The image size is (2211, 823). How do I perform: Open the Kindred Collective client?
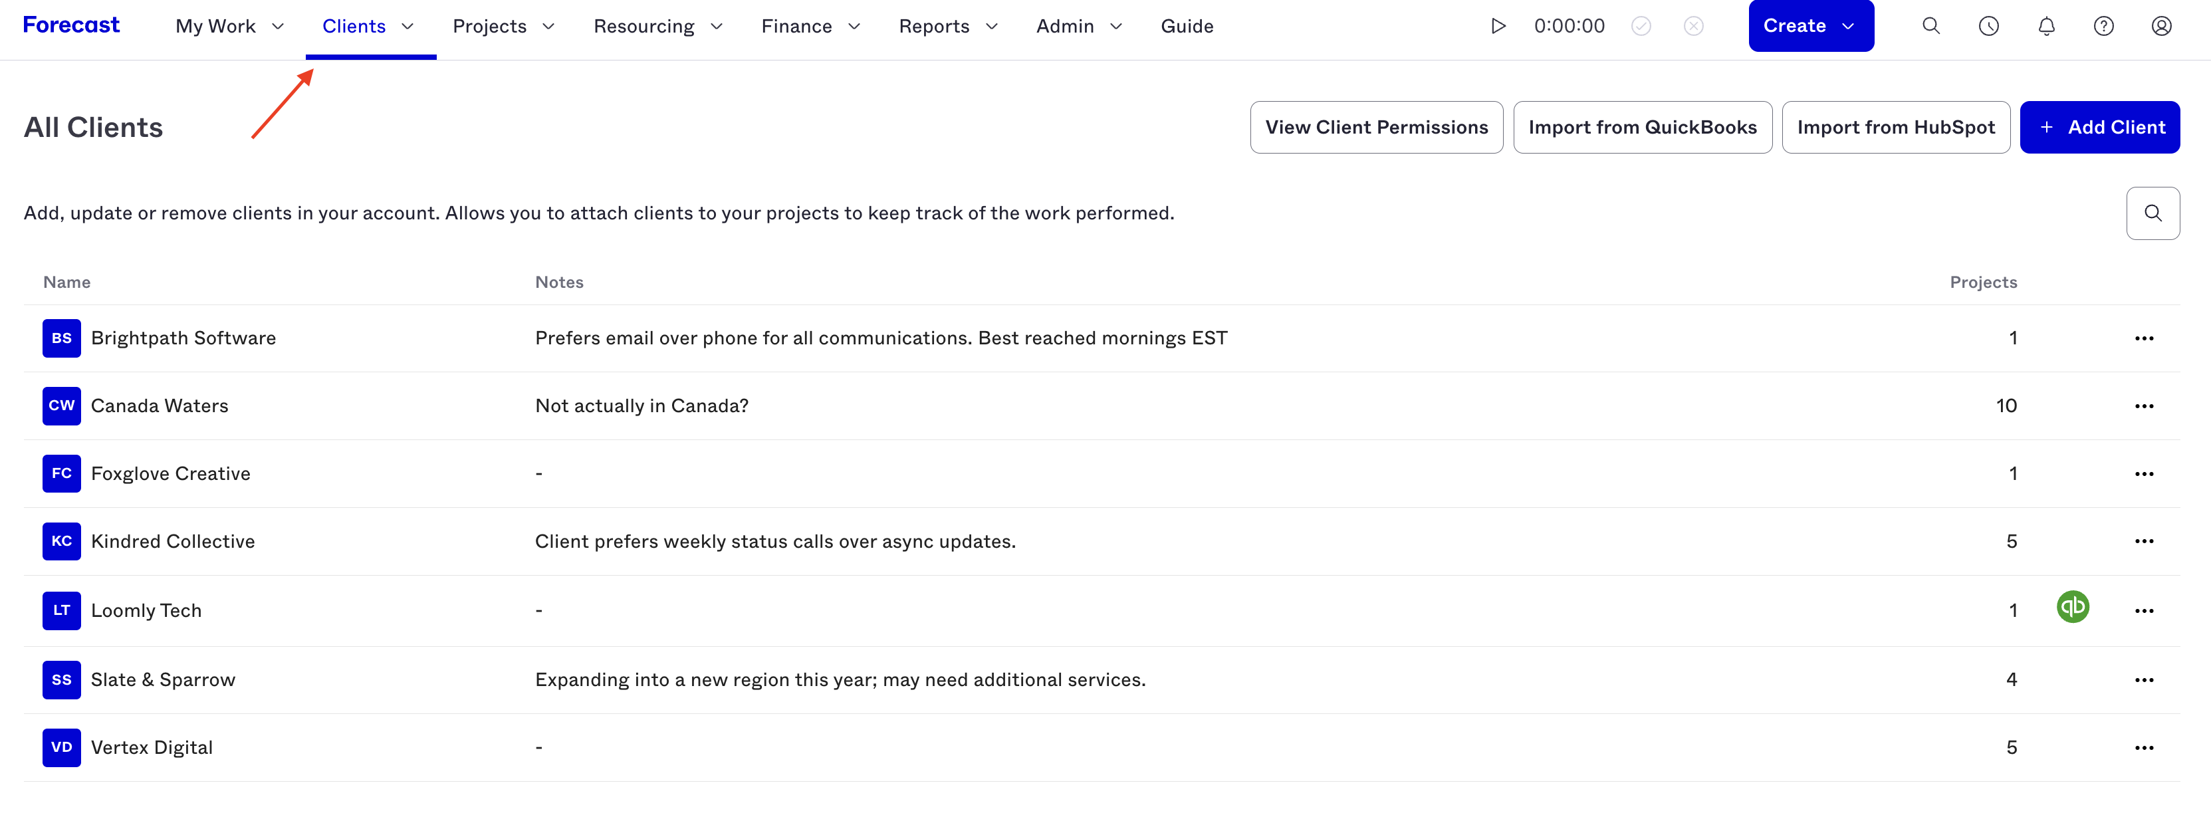coord(173,542)
